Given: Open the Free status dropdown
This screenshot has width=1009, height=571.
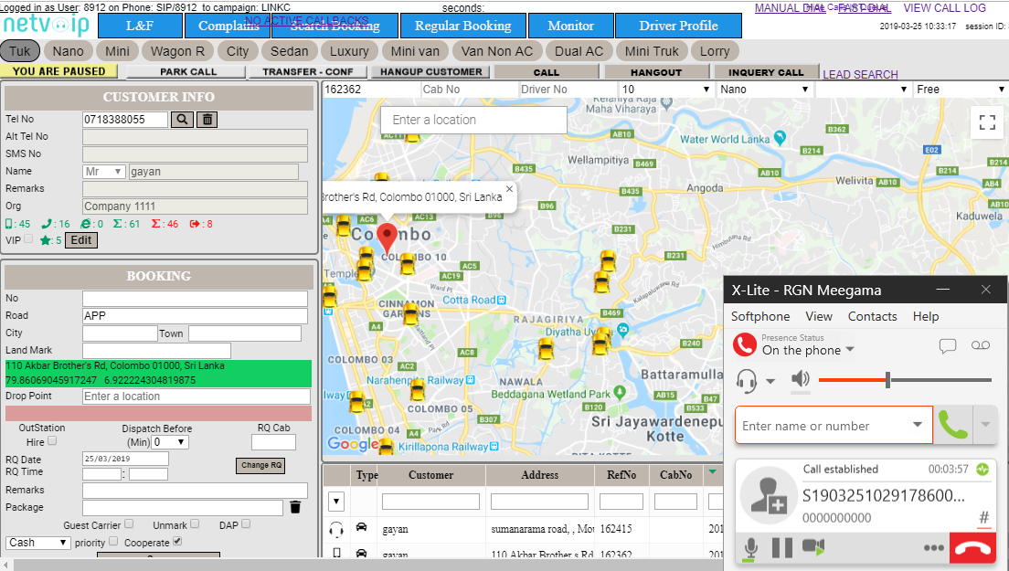Looking at the screenshot, I should point(960,90).
